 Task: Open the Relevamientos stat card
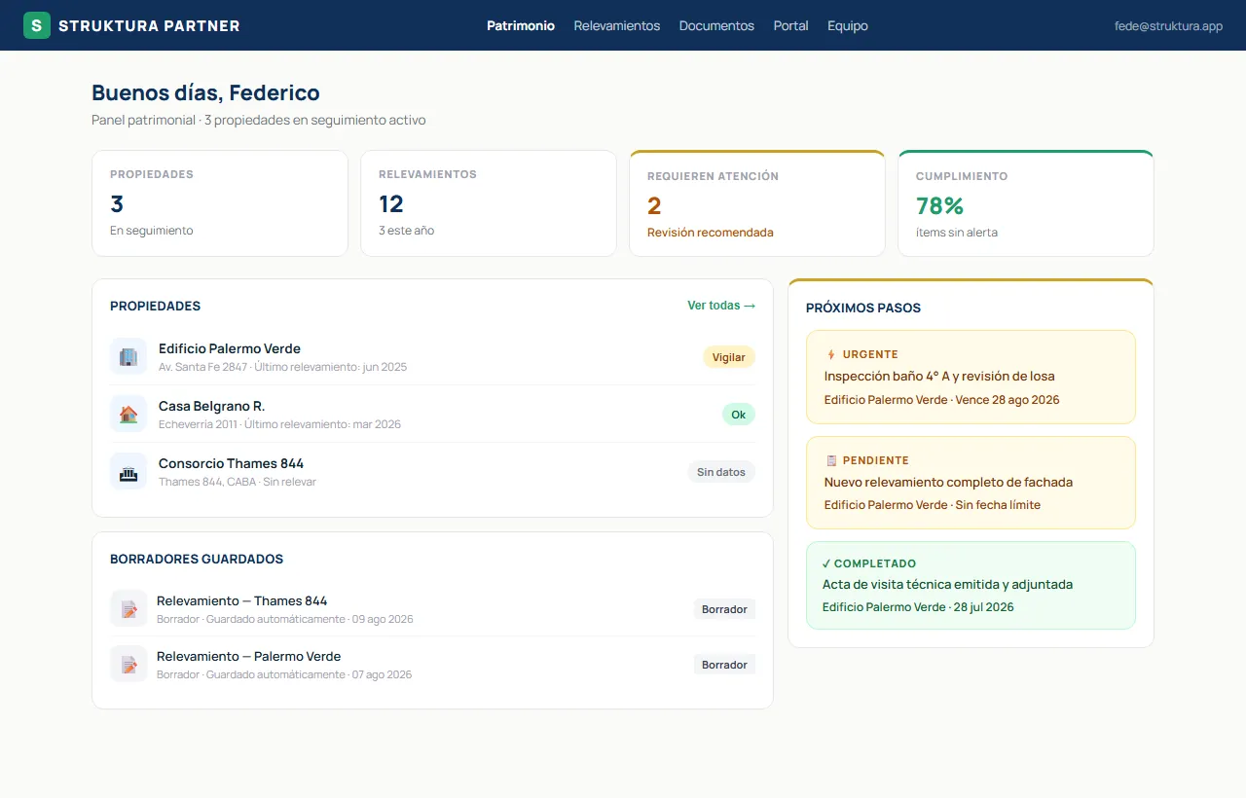coord(489,203)
